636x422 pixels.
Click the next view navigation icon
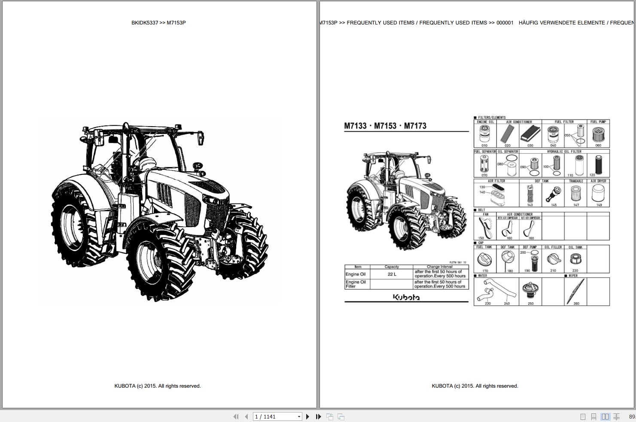tap(341, 416)
